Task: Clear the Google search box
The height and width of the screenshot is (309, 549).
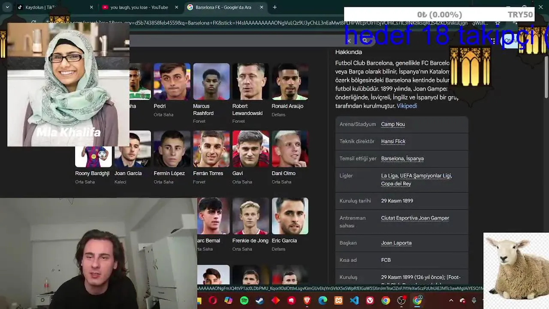Action: coord(349,41)
